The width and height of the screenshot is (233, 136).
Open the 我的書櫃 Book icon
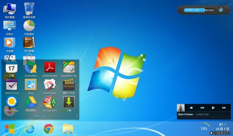pyautogui.click(x=29, y=43)
